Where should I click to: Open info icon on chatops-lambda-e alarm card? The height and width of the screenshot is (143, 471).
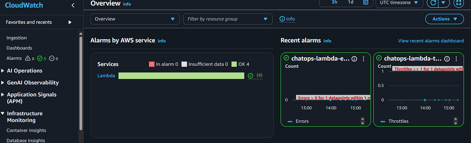click(x=354, y=59)
